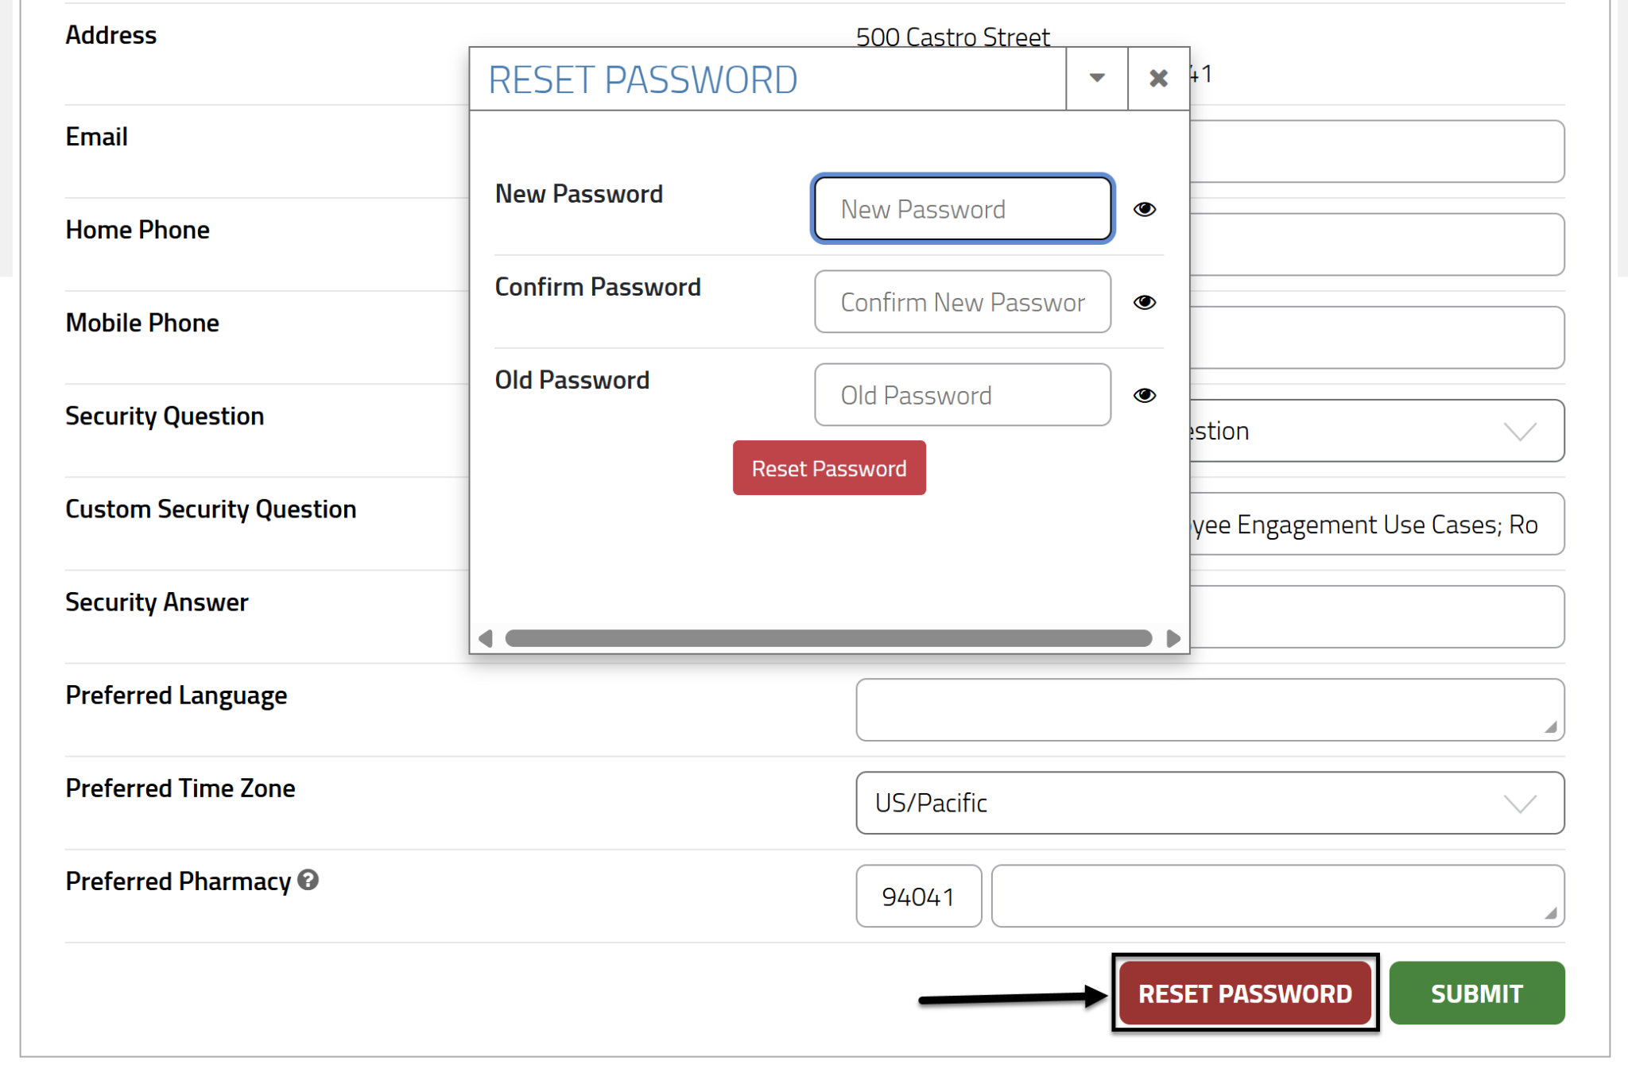
Task: Click the Preferred Pharmacy name text area
Action: click(x=1277, y=897)
